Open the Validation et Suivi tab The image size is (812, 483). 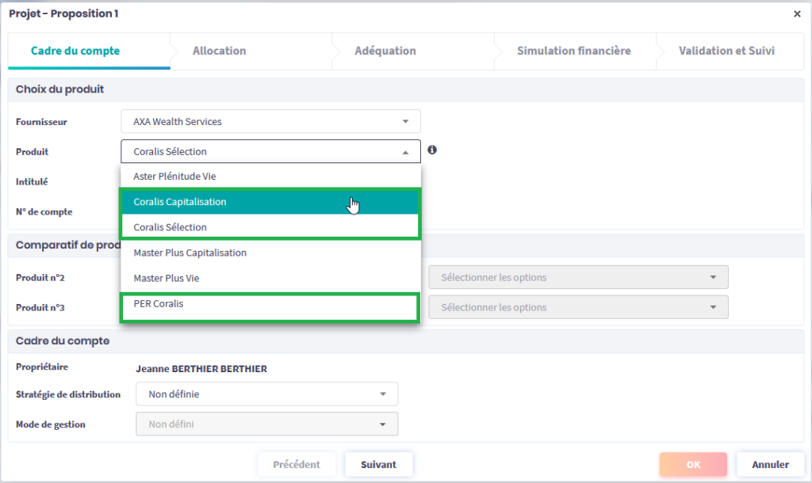point(726,51)
